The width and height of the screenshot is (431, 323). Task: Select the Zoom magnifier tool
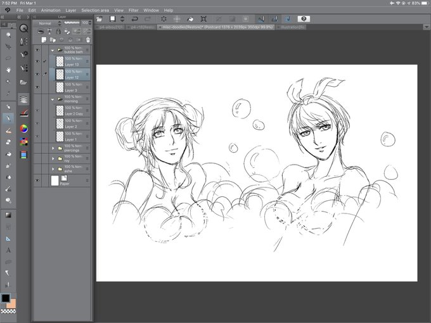8,35
